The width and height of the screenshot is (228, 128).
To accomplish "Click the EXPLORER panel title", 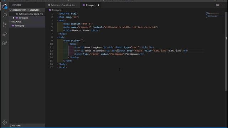I will [17, 5].
